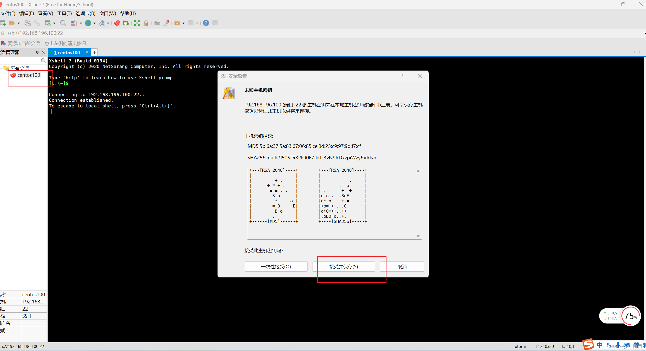
Task: Launch Xftp via green folder icon
Action: [x=126, y=23]
